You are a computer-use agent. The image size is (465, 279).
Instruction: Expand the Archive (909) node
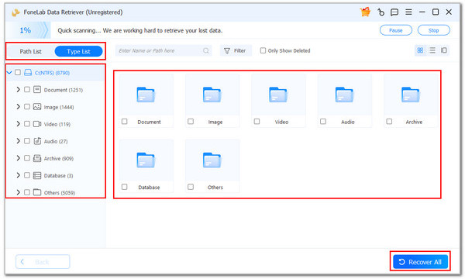18,158
